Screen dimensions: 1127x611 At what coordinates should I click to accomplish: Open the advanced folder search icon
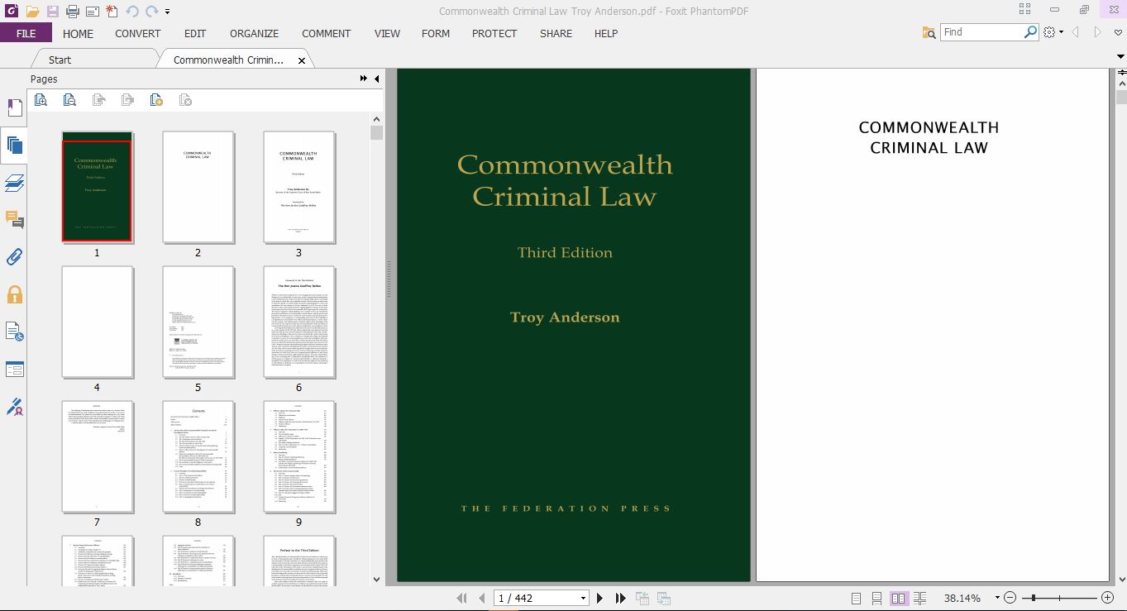click(929, 32)
